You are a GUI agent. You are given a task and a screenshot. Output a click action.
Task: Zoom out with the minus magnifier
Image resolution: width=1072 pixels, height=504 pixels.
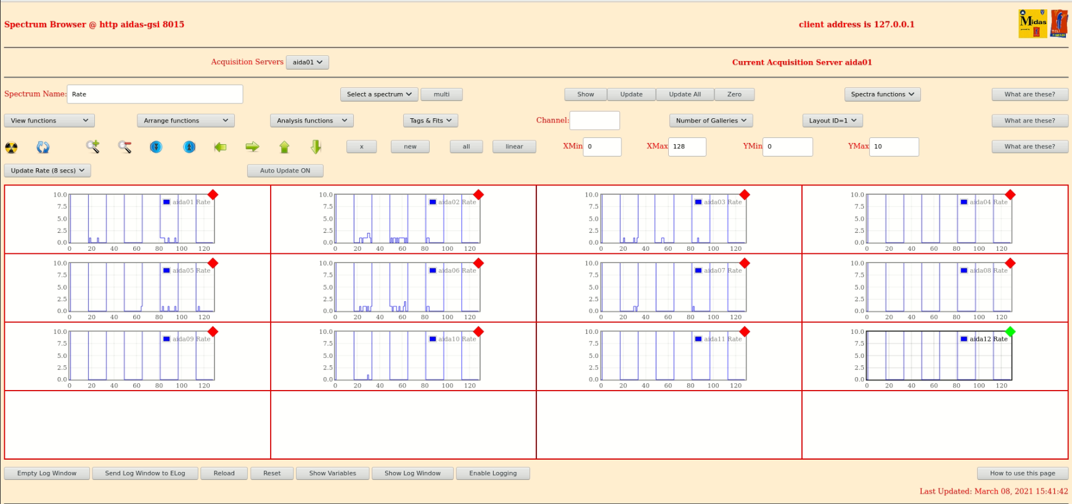[125, 147]
